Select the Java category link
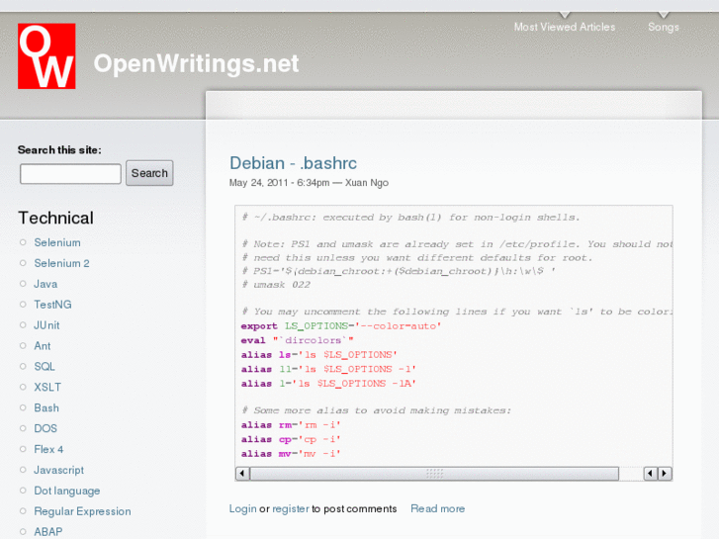Screen dimensions: 719x539 (45, 284)
